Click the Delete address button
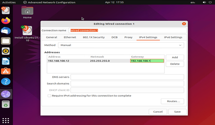 (x=175, y=64)
